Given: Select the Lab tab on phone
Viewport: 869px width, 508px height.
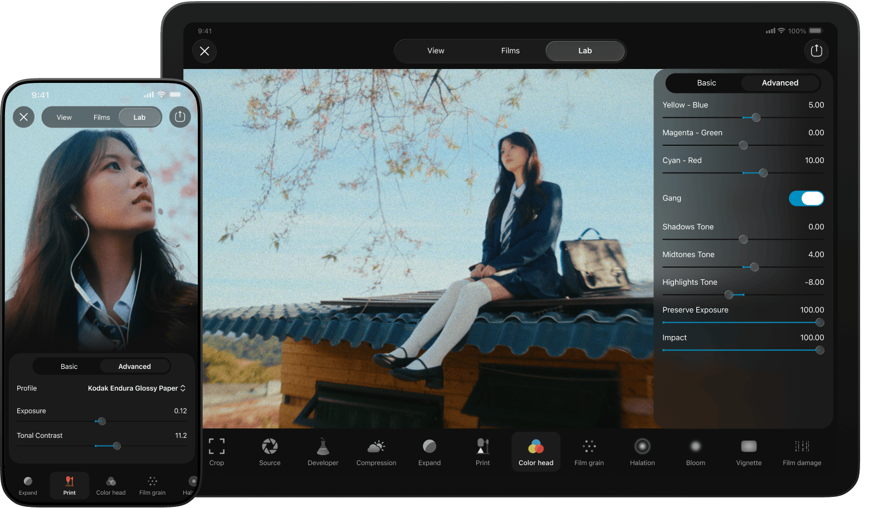Looking at the screenshot, I should (139, 117).
